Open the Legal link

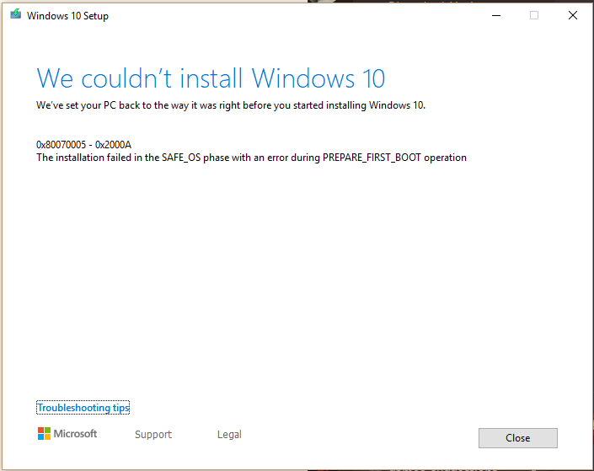coord(229,434)
